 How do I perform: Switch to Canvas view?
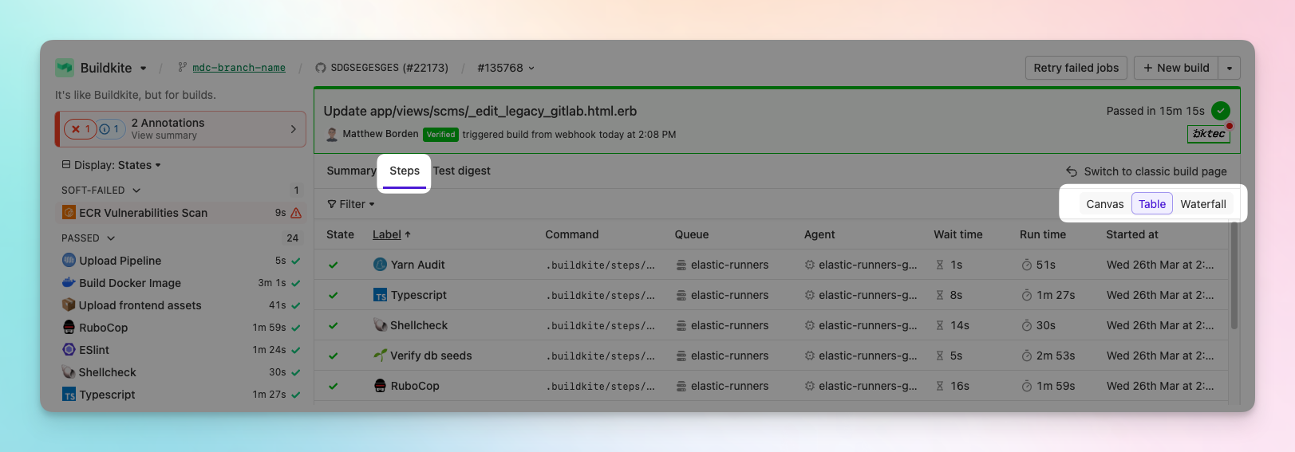[x=1104, y=204]
